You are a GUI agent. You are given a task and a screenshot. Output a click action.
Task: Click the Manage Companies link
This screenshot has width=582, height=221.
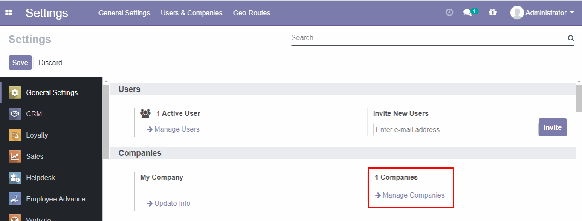click(413, 195)
